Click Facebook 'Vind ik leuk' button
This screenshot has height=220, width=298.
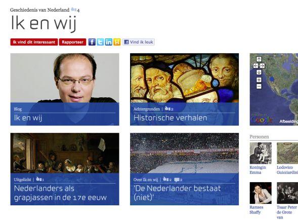coord(138,42)
